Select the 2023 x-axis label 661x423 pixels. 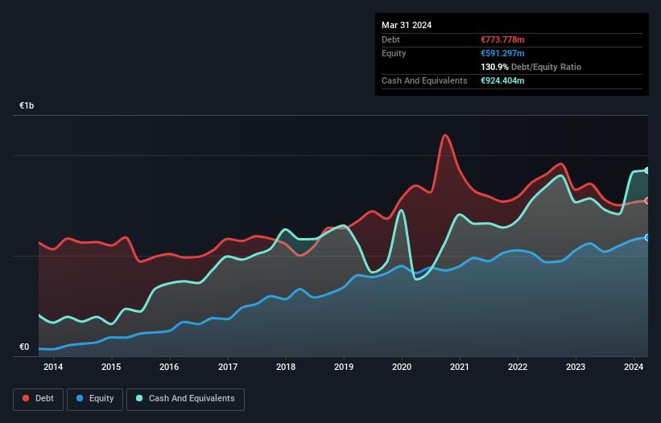576,367
